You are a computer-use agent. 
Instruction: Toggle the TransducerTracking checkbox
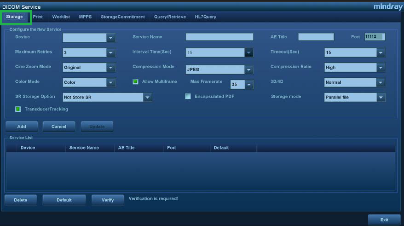18,109
